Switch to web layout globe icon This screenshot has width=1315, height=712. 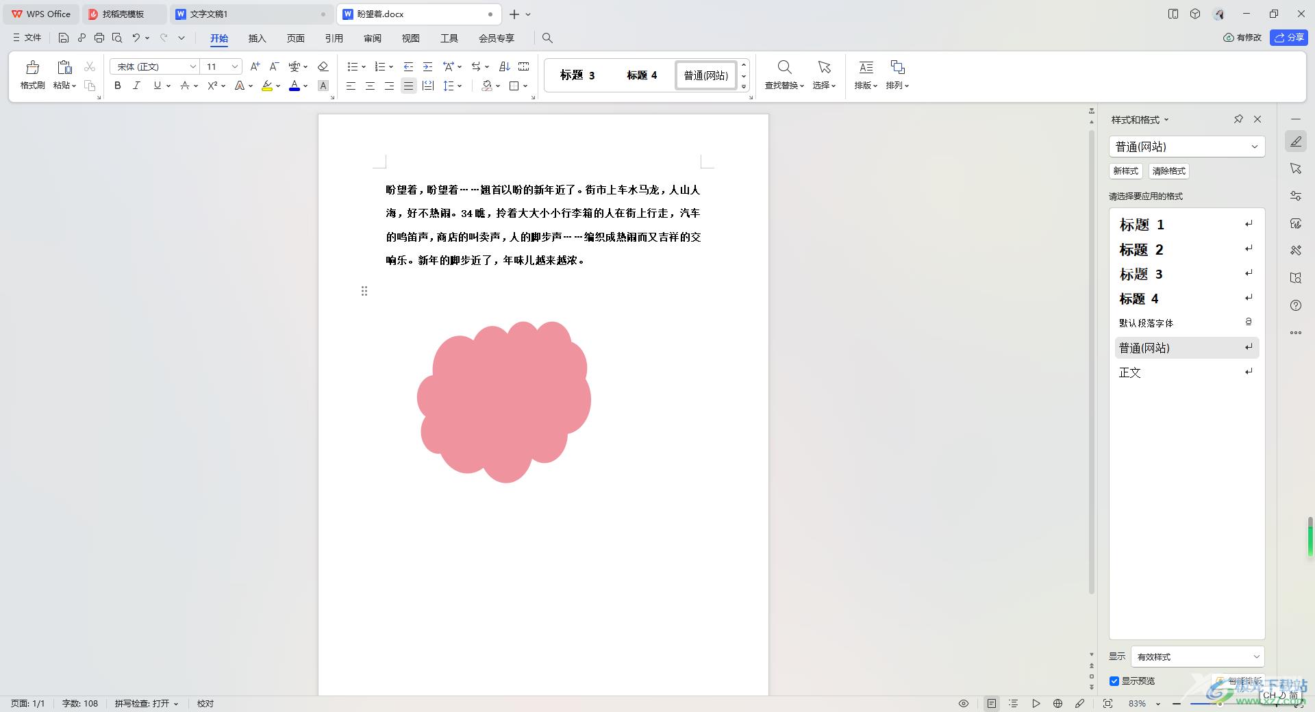tap(1058, 703)
